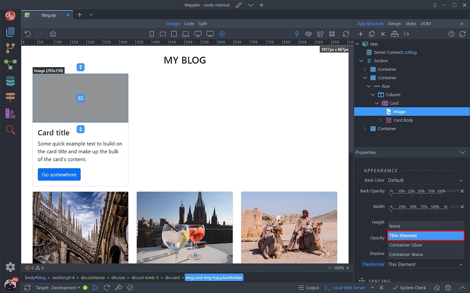Add a new element with the plus icon

click(x=360, y=34)
